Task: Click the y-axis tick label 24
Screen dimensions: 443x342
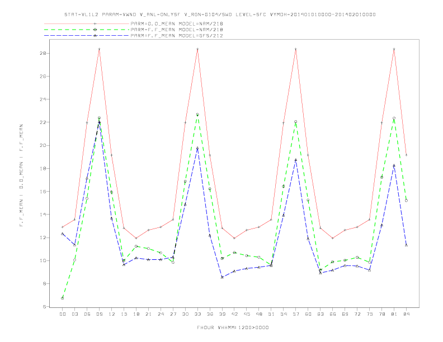Action: pos(43,99)
